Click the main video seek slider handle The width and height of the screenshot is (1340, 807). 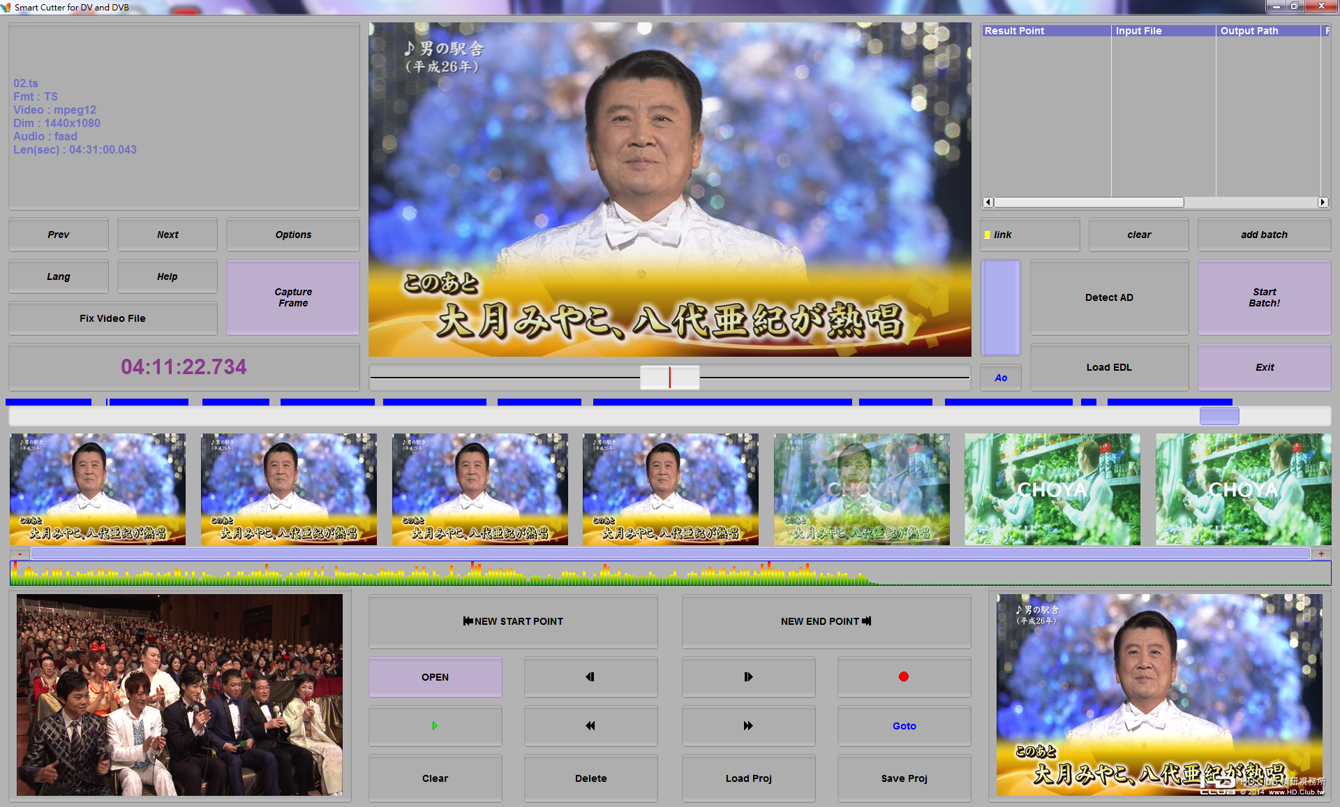click(x=669, y=378)
